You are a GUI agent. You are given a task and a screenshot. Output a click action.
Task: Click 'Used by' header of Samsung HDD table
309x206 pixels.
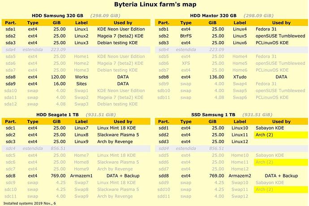pyautogui.click(x=123, y=23)
